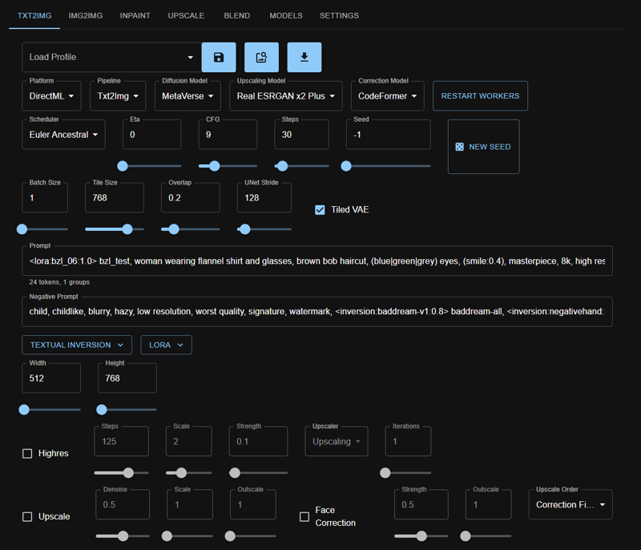Switch to the INPAINT tab
The width and height of the screenshot is (641, 550).
tap(135, 15)
